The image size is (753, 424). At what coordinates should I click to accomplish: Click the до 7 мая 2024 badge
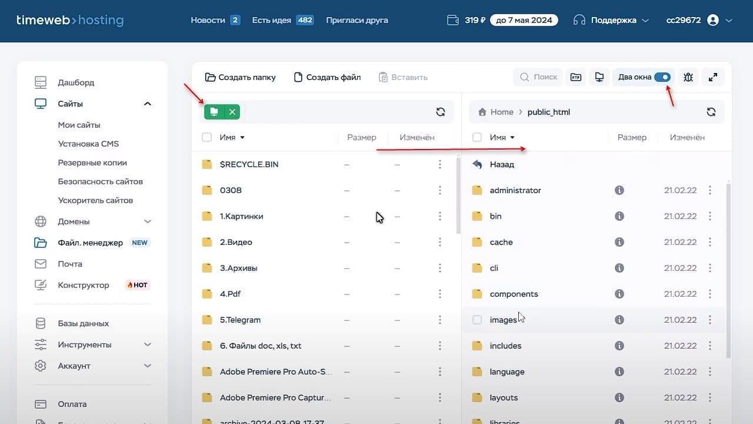[524, 20]
